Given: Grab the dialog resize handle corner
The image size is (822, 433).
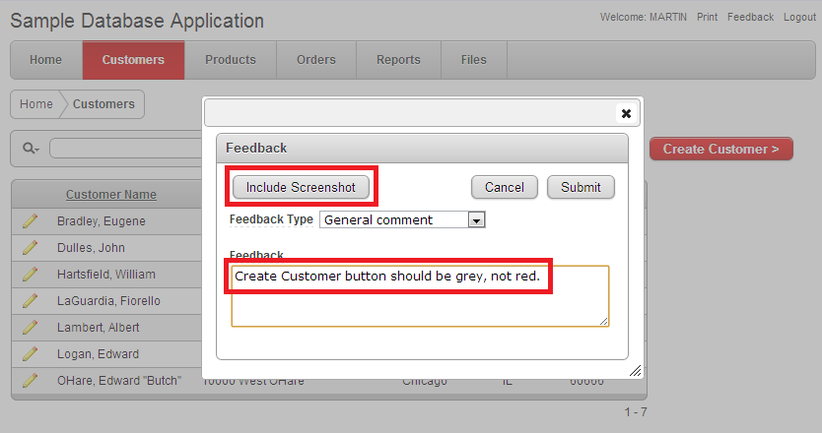Looking at the screenshot, I should click(635, 371).
